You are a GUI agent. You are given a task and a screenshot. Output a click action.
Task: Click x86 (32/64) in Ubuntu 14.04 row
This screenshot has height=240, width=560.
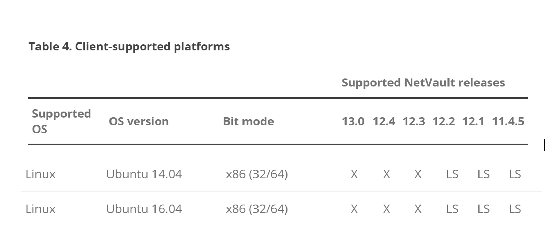click(257, 174)
